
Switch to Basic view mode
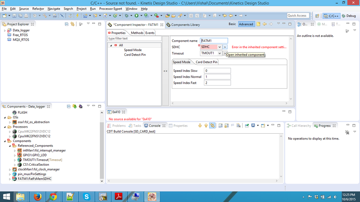pos(232,24)
